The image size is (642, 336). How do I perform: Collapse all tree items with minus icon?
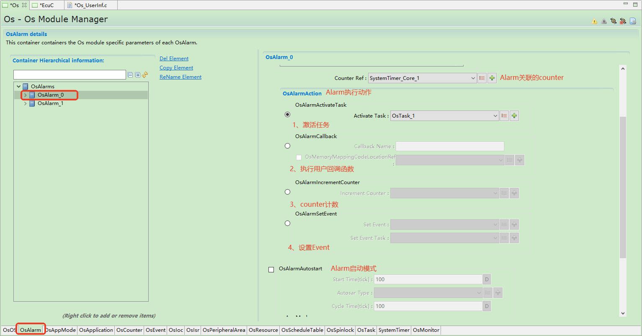tap(131, 75)
